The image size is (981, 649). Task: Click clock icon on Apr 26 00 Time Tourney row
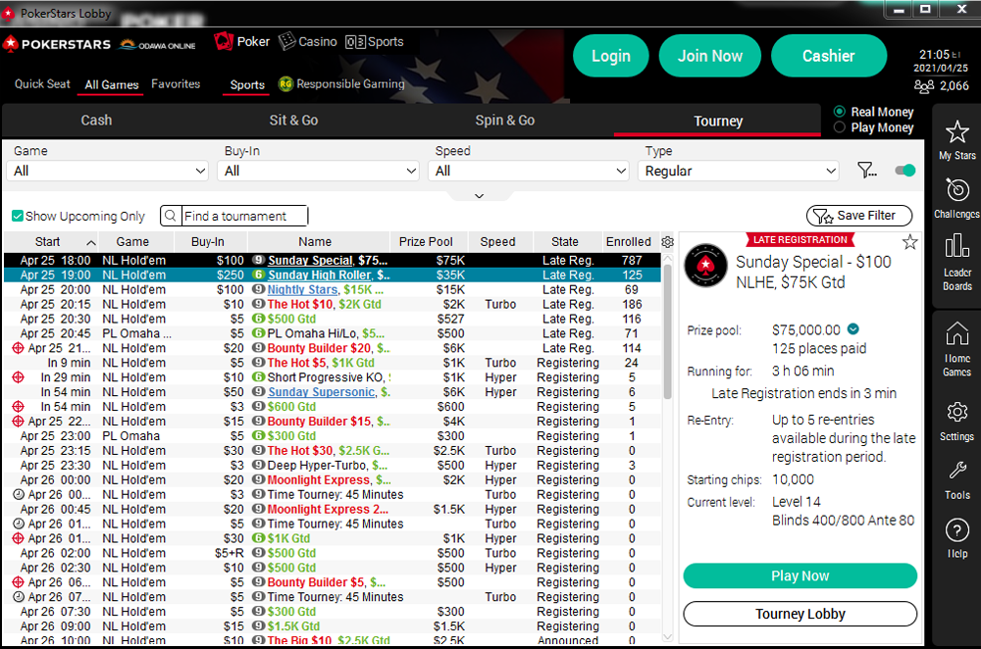coord(19,494)
